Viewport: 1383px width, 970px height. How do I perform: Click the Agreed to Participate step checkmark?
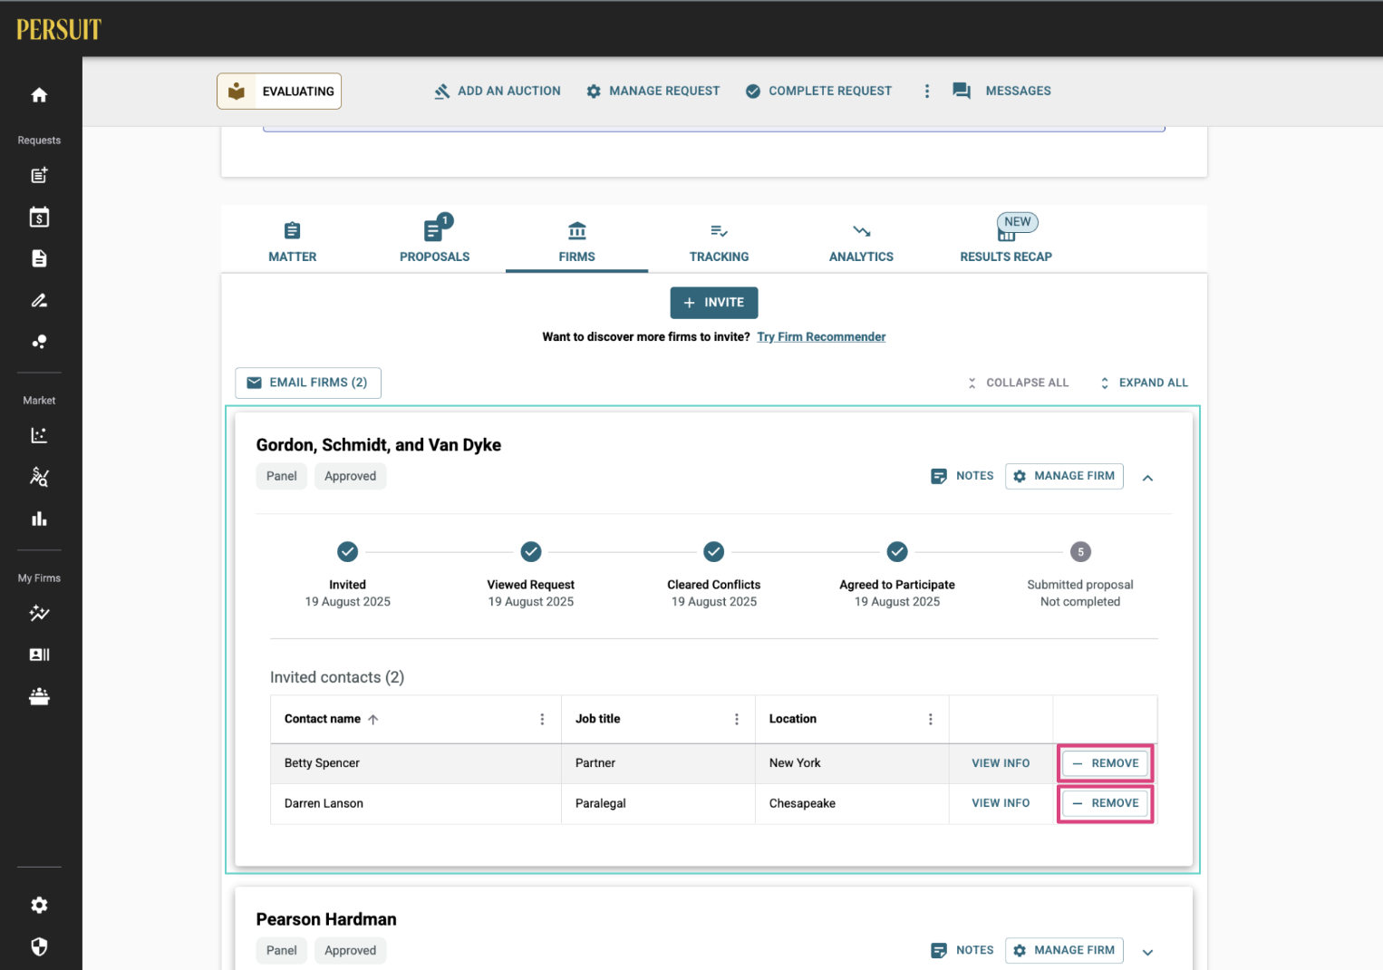[x=897, y=551]
